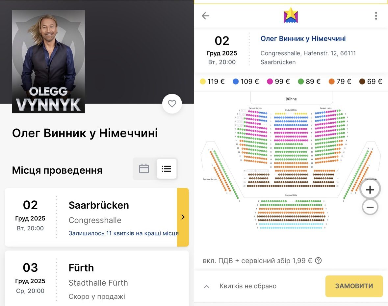Click the Olegg Vynnyk poster image
This screenshot has width=388, height=306.
click(x=48, y=62)
